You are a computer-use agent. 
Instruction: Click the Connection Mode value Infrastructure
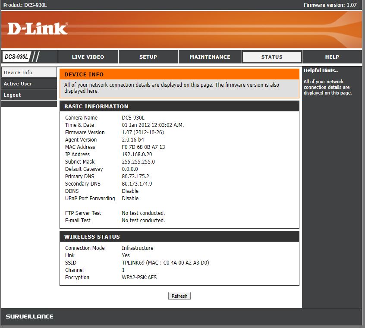point(138,248)
